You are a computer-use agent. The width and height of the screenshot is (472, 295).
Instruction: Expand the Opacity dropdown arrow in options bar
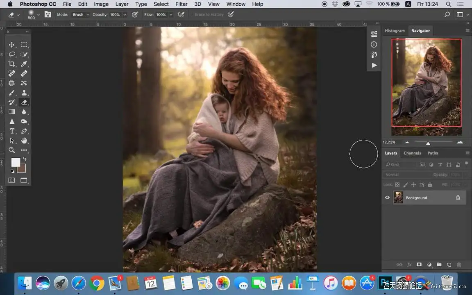125,15
